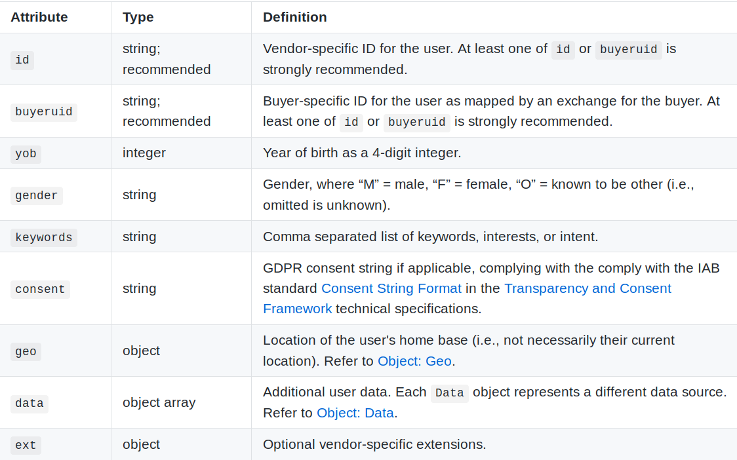Image resolution: width=737 pixels, height=460 pixels.
Task: Click the Type column header
Action: click(138, 17)
